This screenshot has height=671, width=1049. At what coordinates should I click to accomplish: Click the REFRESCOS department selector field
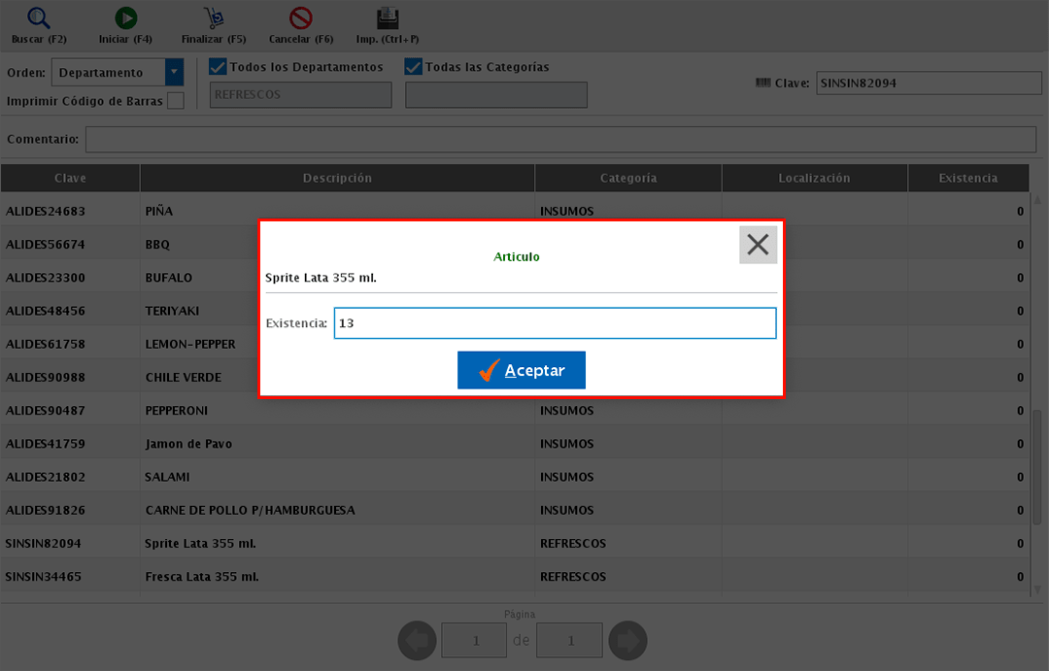[x=301, y=95]
